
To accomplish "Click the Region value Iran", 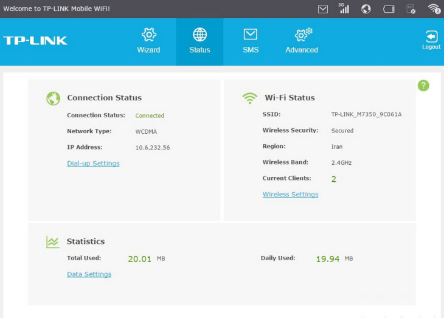I will [x=337, y=147].
